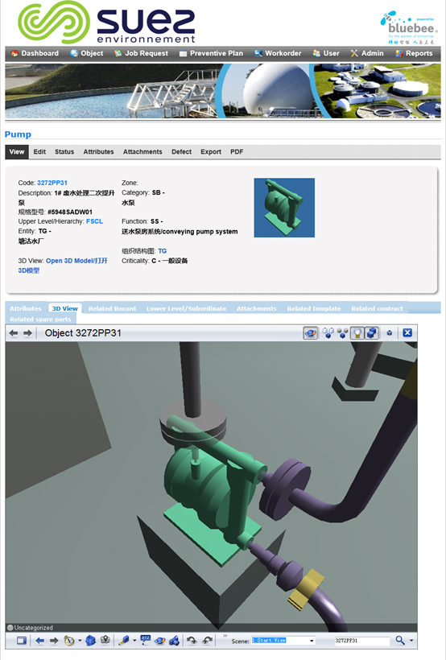Click the blue cube view icon
Image resolution: width=446 pixels, height=660 pixels.
point(90,641)
